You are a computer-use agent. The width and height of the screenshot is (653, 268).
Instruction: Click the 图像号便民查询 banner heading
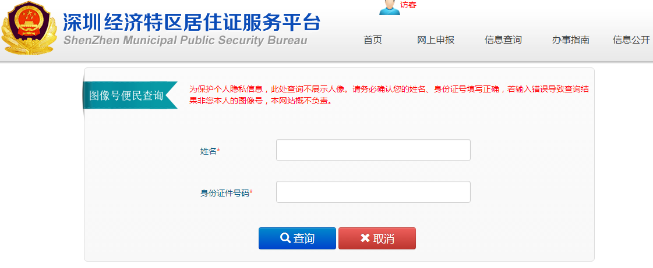pyautogui.click(x=126, y=95)
